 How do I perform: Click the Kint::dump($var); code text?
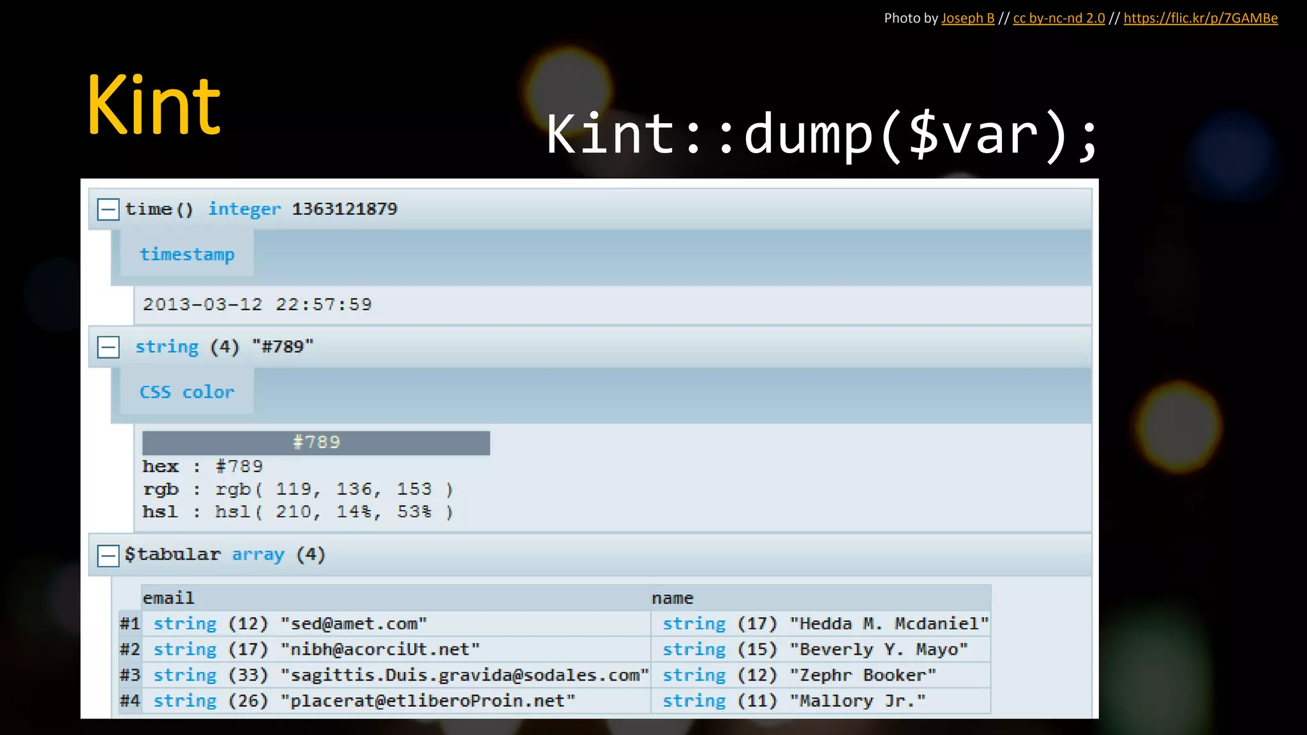823,135
